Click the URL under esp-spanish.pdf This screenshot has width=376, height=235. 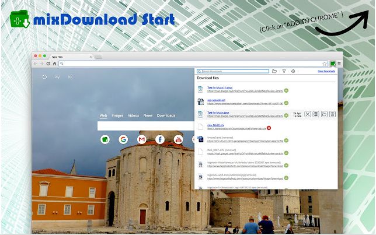tap(245, 103)
